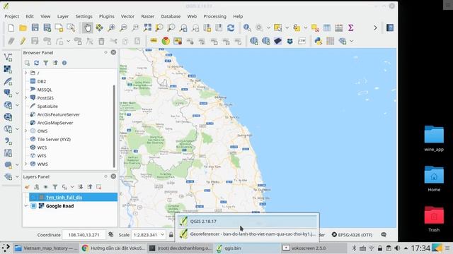The height and width of the screenshot is (254, 453).
Task: Open the Processing menu
Action: (x=215, y=16)
